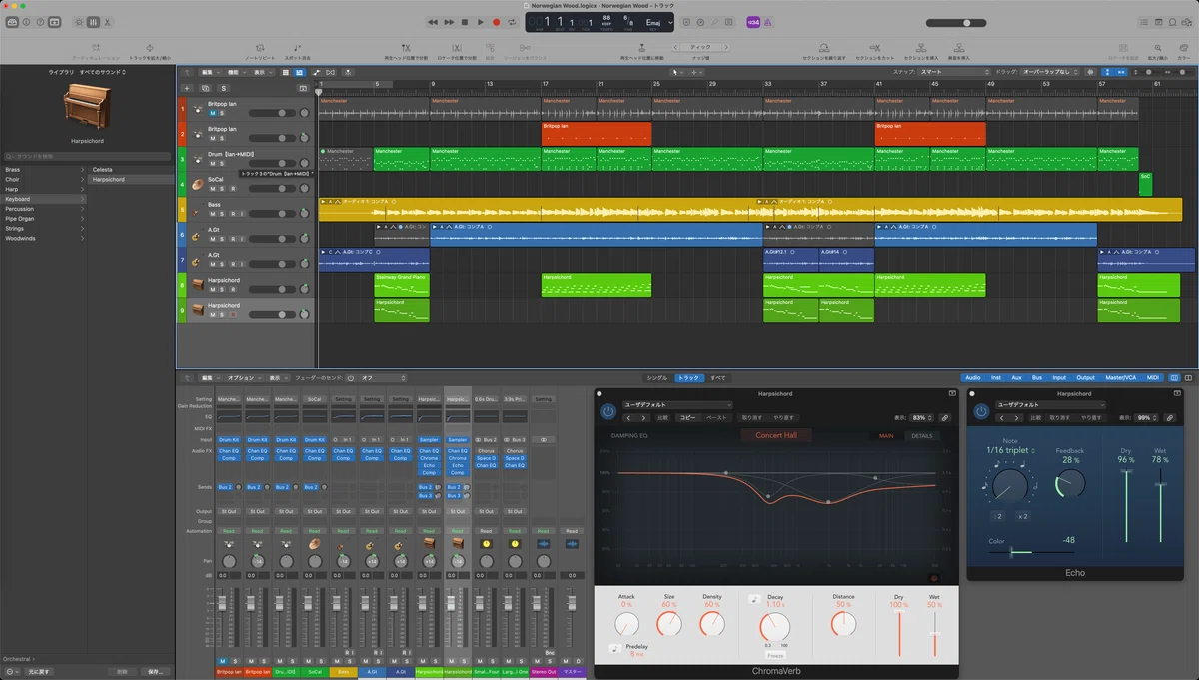Open the List Editors icon
Screen dimensions: 1199x680
(1144, 22)
